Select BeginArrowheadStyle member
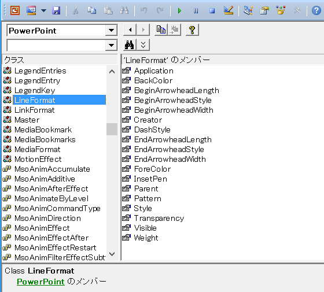Viewport: 324px width, 292px height. 173,100
